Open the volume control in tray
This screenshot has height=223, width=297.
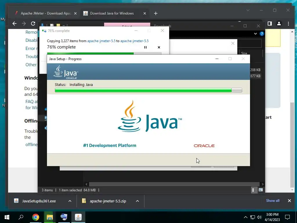pos(259,217)
